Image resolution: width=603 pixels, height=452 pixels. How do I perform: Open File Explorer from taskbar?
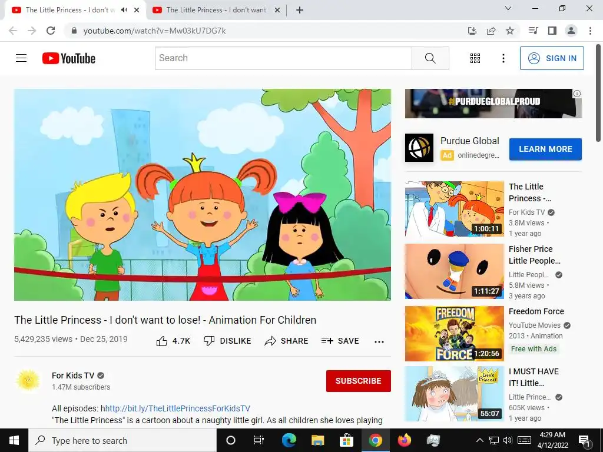[x=317, y=440]
